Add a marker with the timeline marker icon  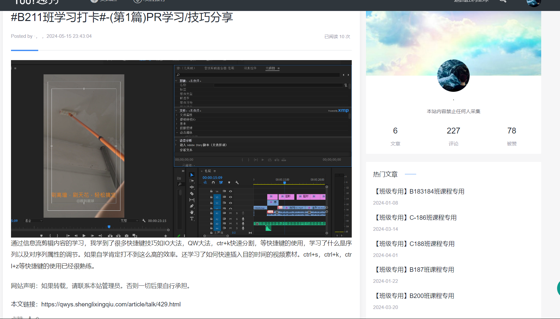(229, 183)
